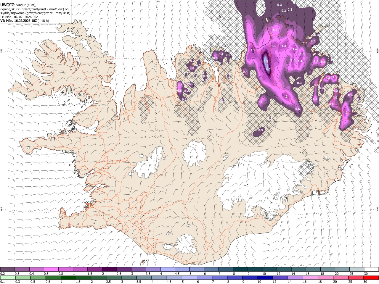
Task: Select the bottom-row 0.1–0.3 pale green swatch
Action: pos(7,277)
